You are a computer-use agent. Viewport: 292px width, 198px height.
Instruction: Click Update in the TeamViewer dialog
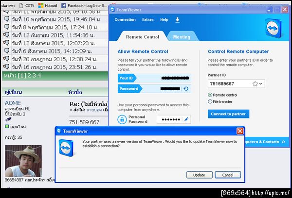pyautogui.click(x=199, y=175)
